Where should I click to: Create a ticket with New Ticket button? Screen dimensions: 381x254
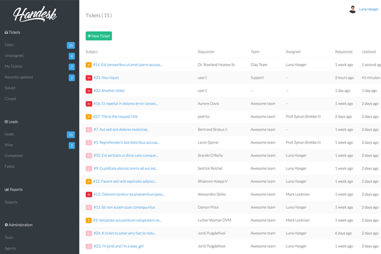98,36
